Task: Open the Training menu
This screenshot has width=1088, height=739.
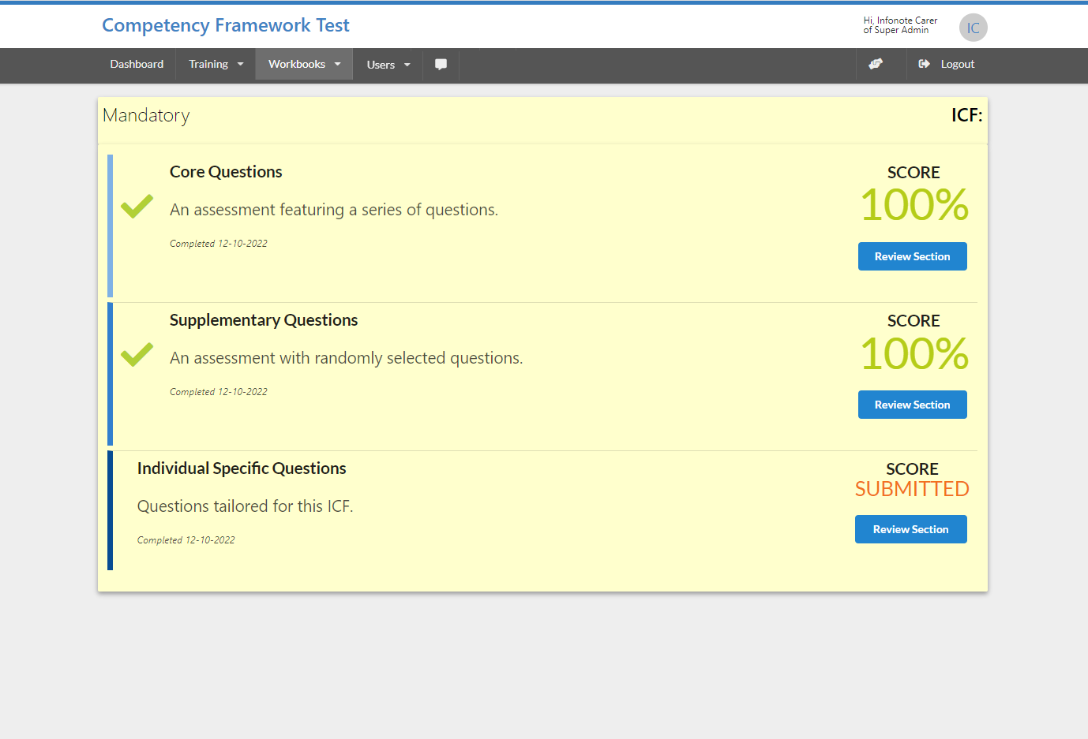Action: click(x=216, y=65)
